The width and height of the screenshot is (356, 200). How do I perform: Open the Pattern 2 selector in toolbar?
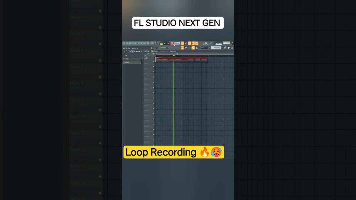pyautogui.click(x=216, y=48)
